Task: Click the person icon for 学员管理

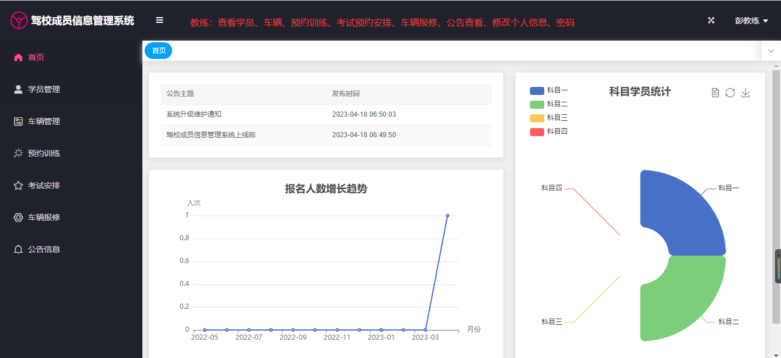Action: (x=18, y=89)
